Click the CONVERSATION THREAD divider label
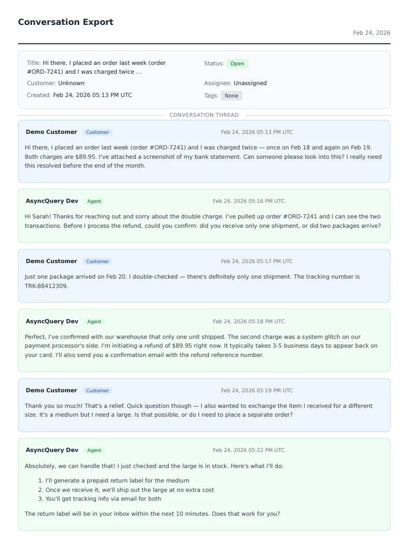Viewport: 407px width, 536px height. click(204, 115)
